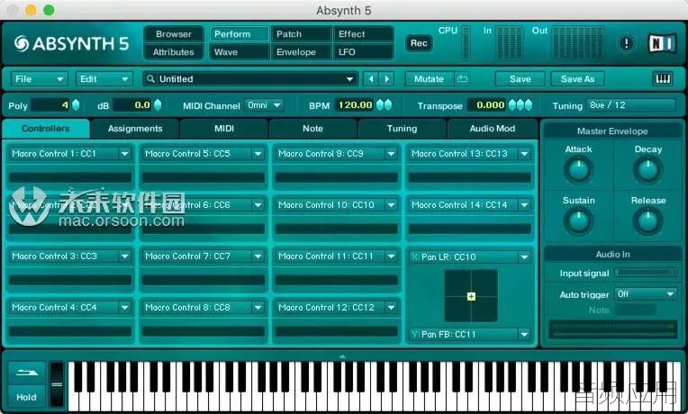Click the Sustain knob
The height and width of the screenshot is (414, 688).
click(578, 221)
